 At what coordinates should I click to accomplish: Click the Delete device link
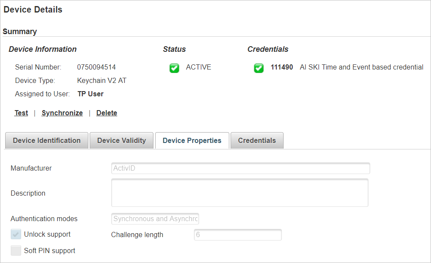point(106,113)
